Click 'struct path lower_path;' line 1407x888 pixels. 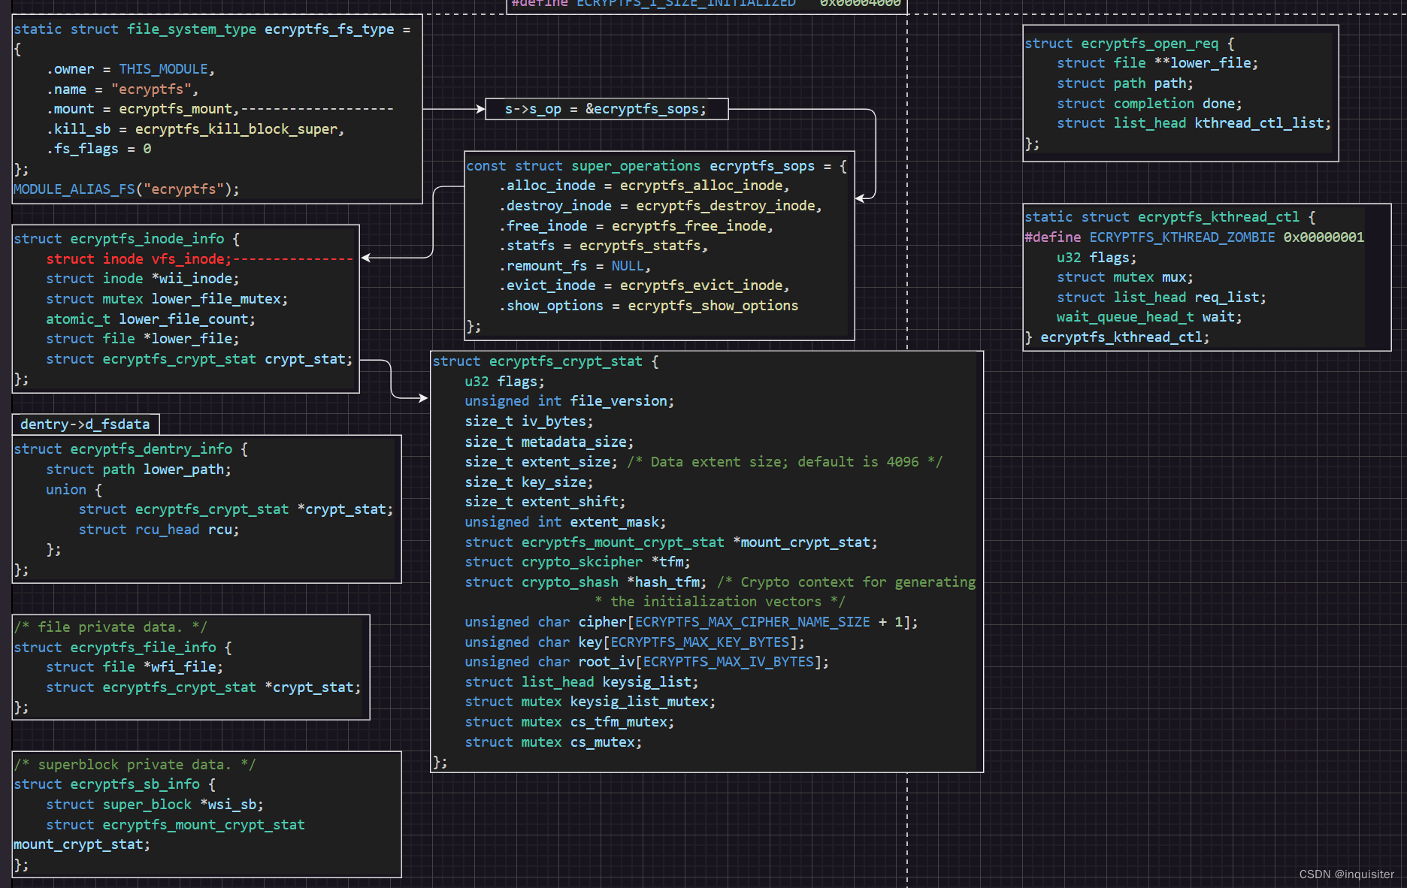point(138,470)
